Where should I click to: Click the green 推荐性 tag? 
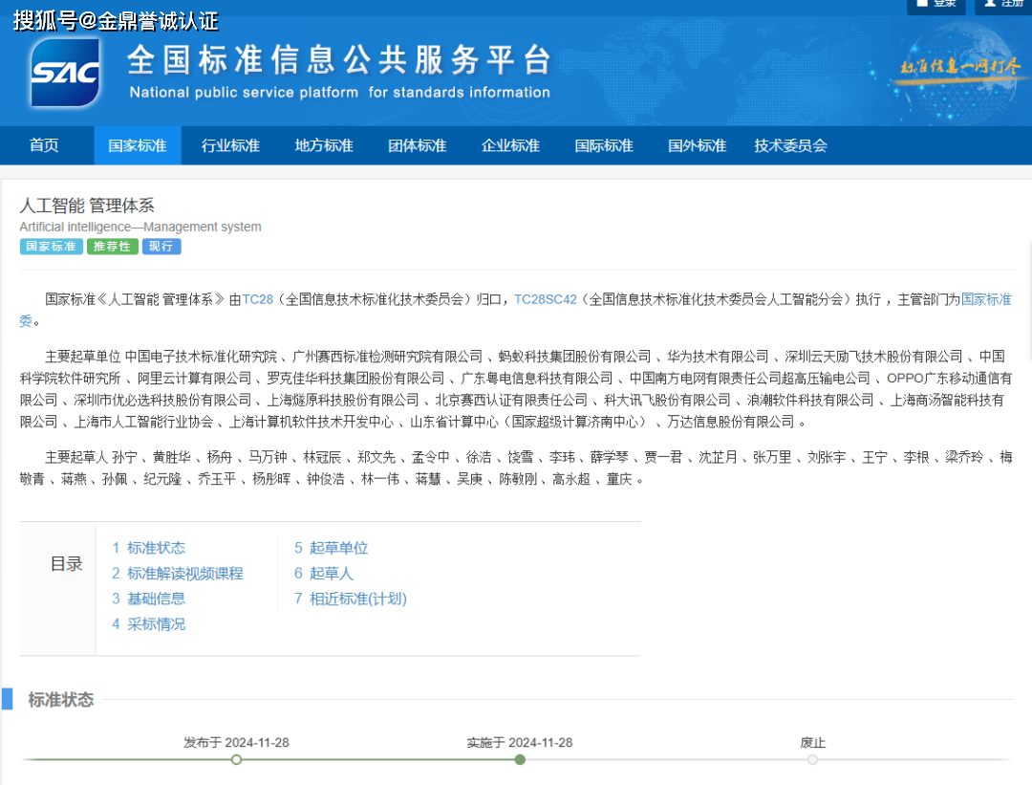pyautogui.click(x=113, y=247)
